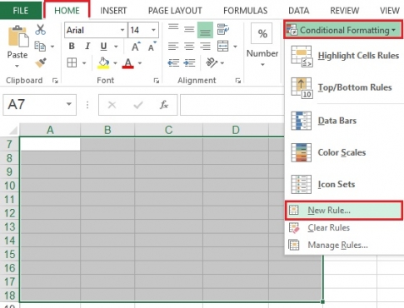Apply yellow Fill Color bucket
The width and height of the screenshot is (404, 308).
pyautogui.click(x=103, y=63)
